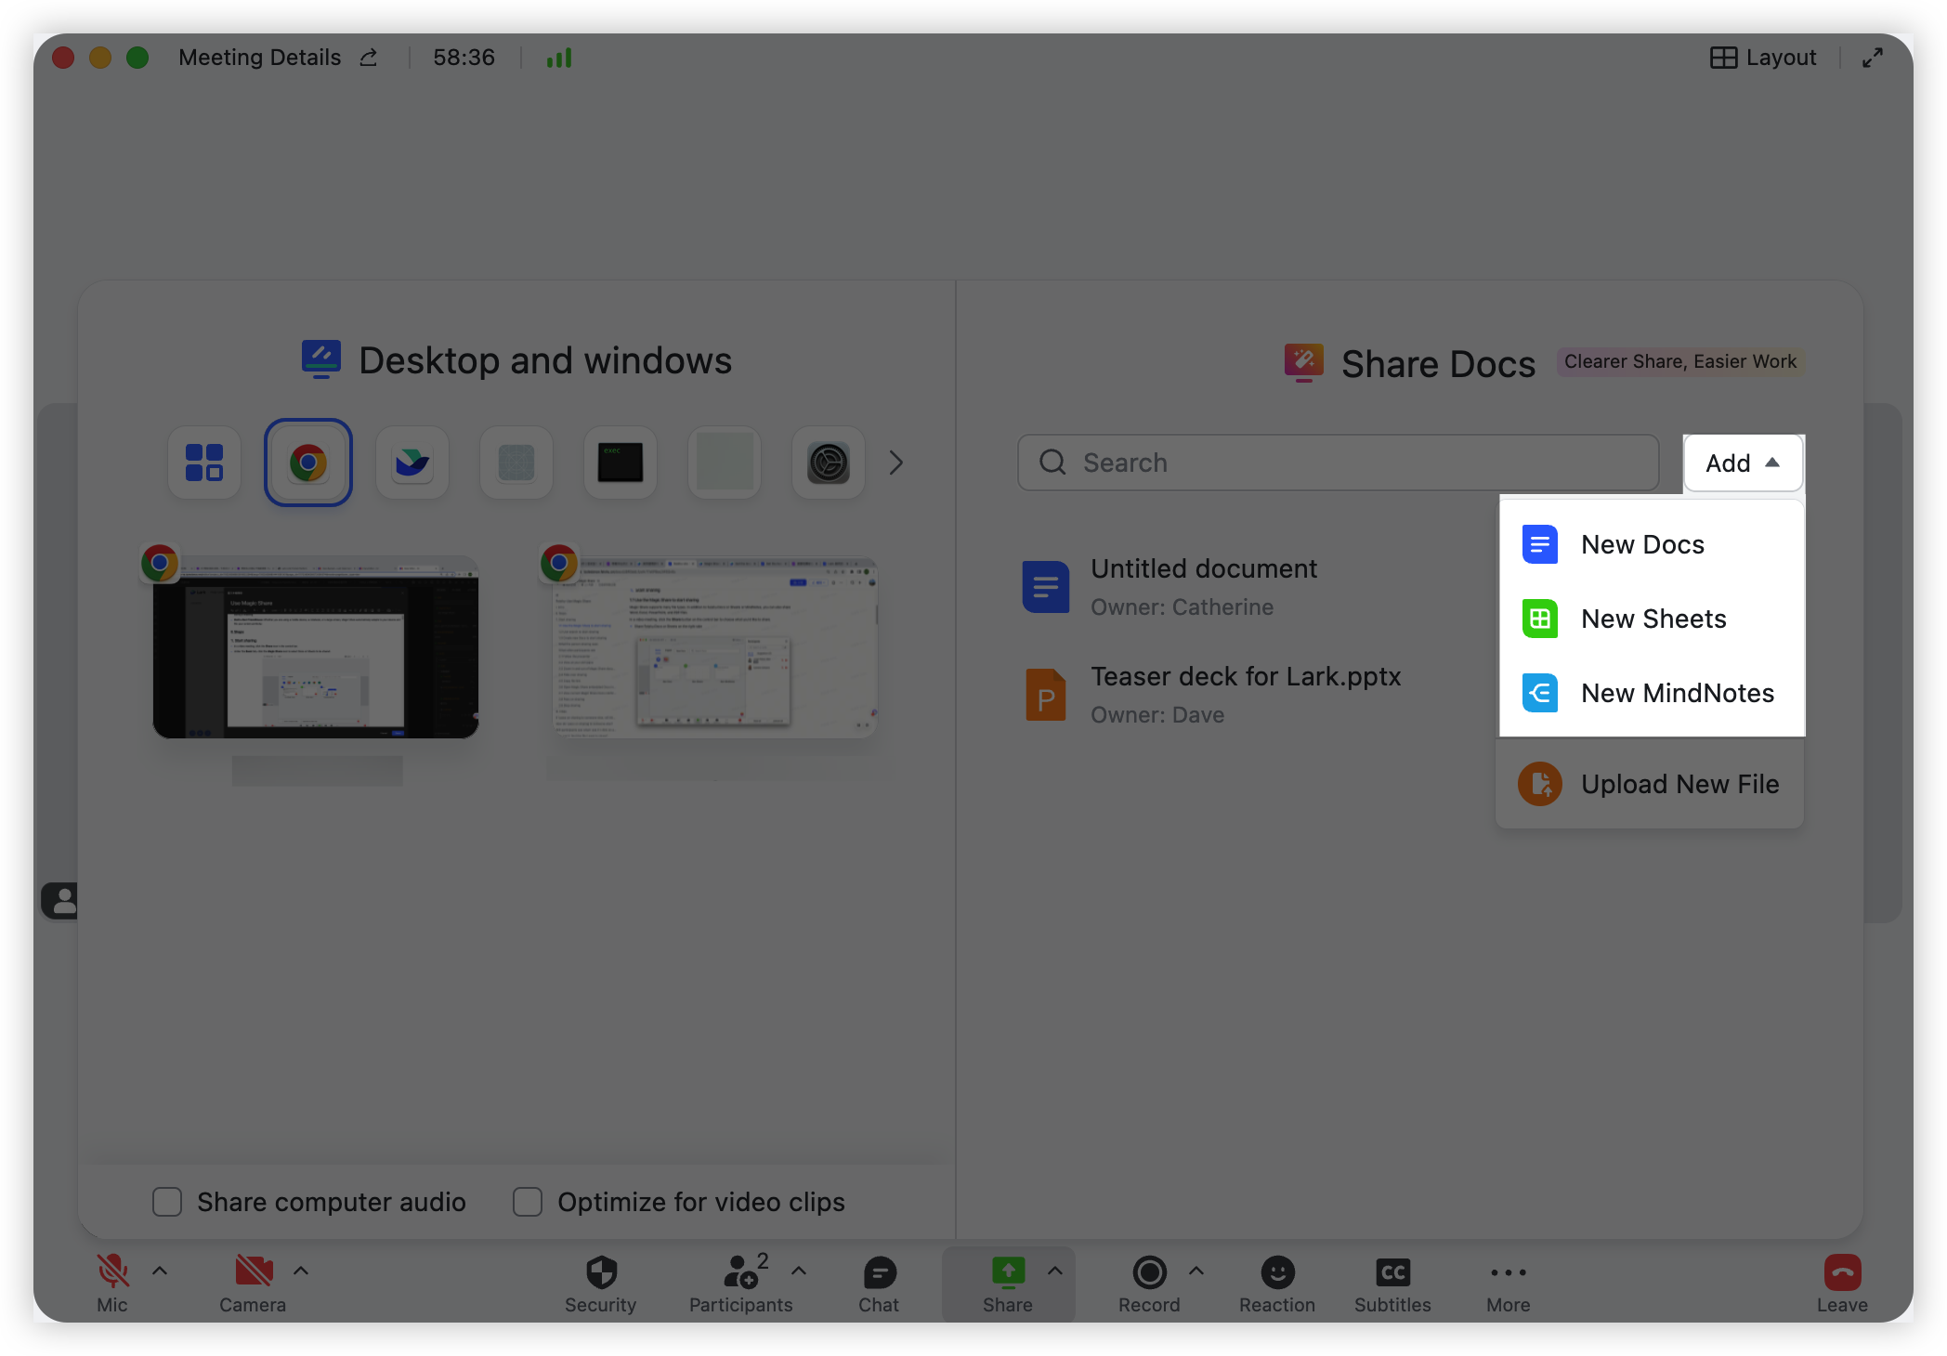Show more apps with right chevron
The image size is (1947, 1356).
(x=895, y=463)
